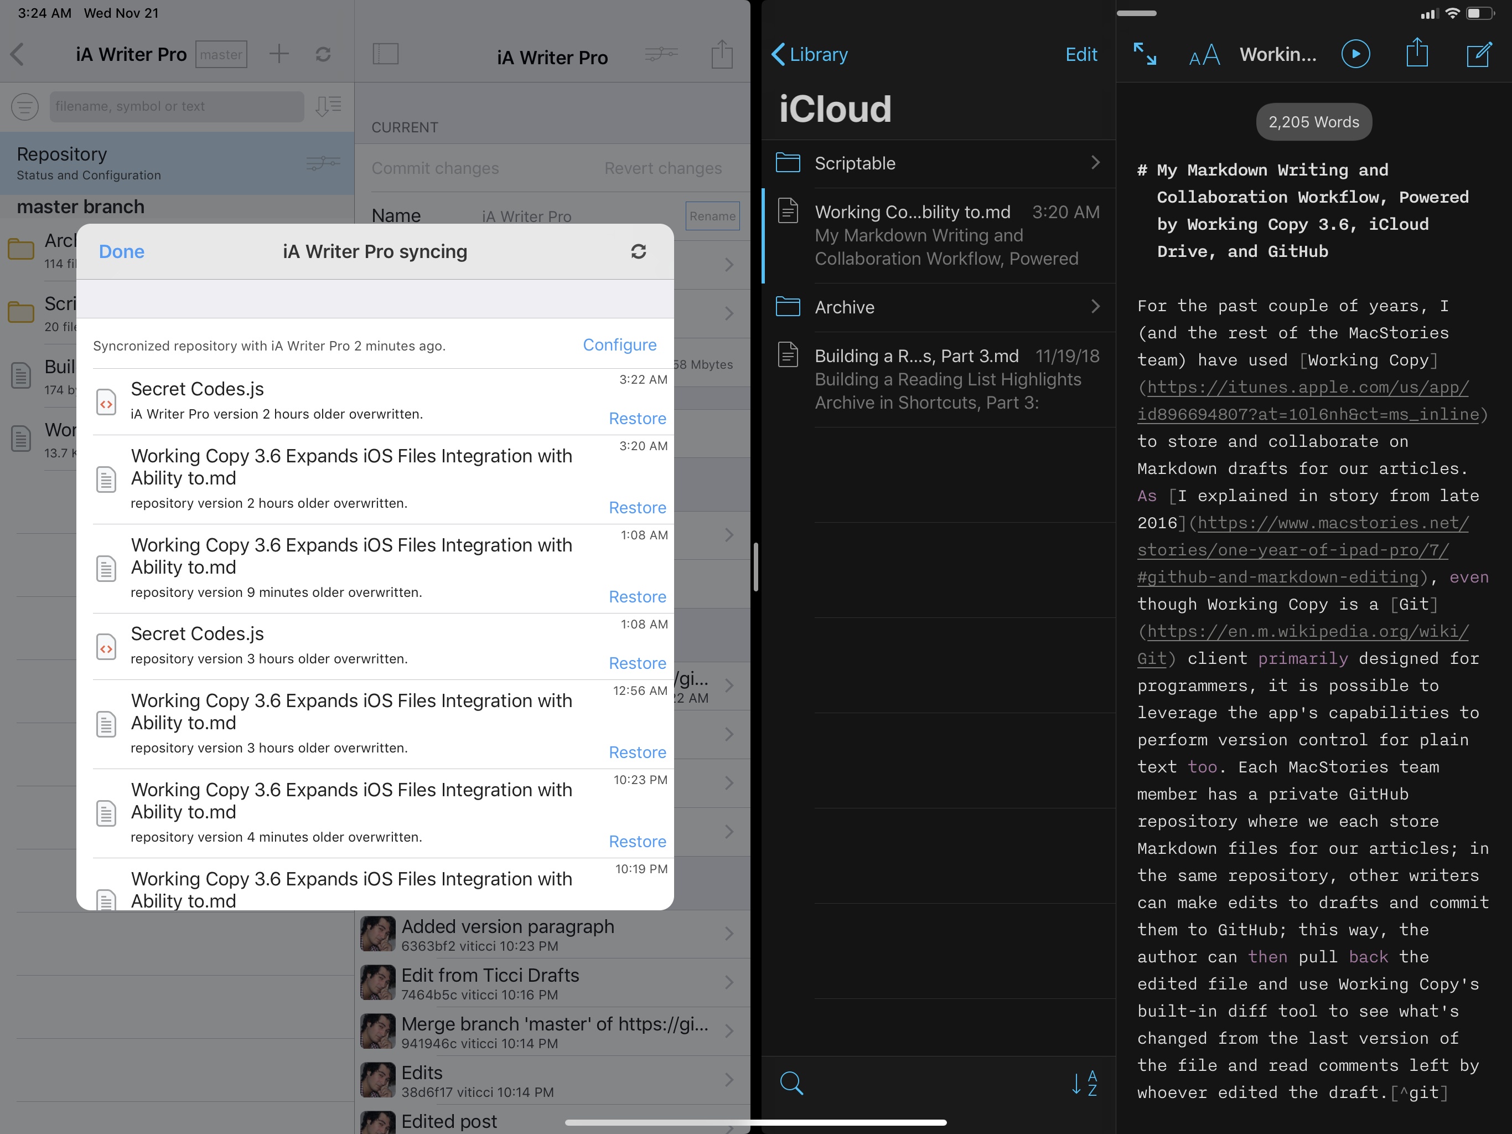Expand chevron for 'Edit from Ticci Drafts' commit
1512x1134 pixels.
coord(729,982)
